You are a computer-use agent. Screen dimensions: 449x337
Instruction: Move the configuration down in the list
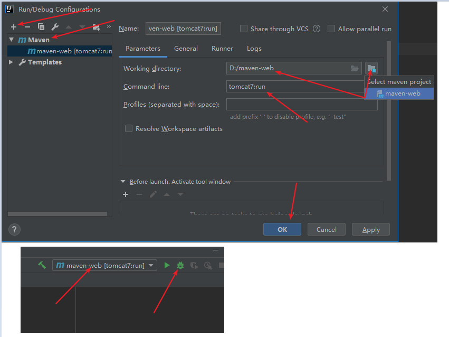pyautogui.click(x=82, y=27)
